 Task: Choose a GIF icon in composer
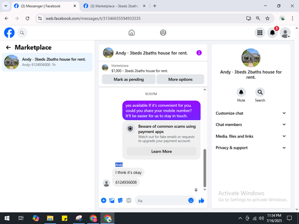[129, 200]
